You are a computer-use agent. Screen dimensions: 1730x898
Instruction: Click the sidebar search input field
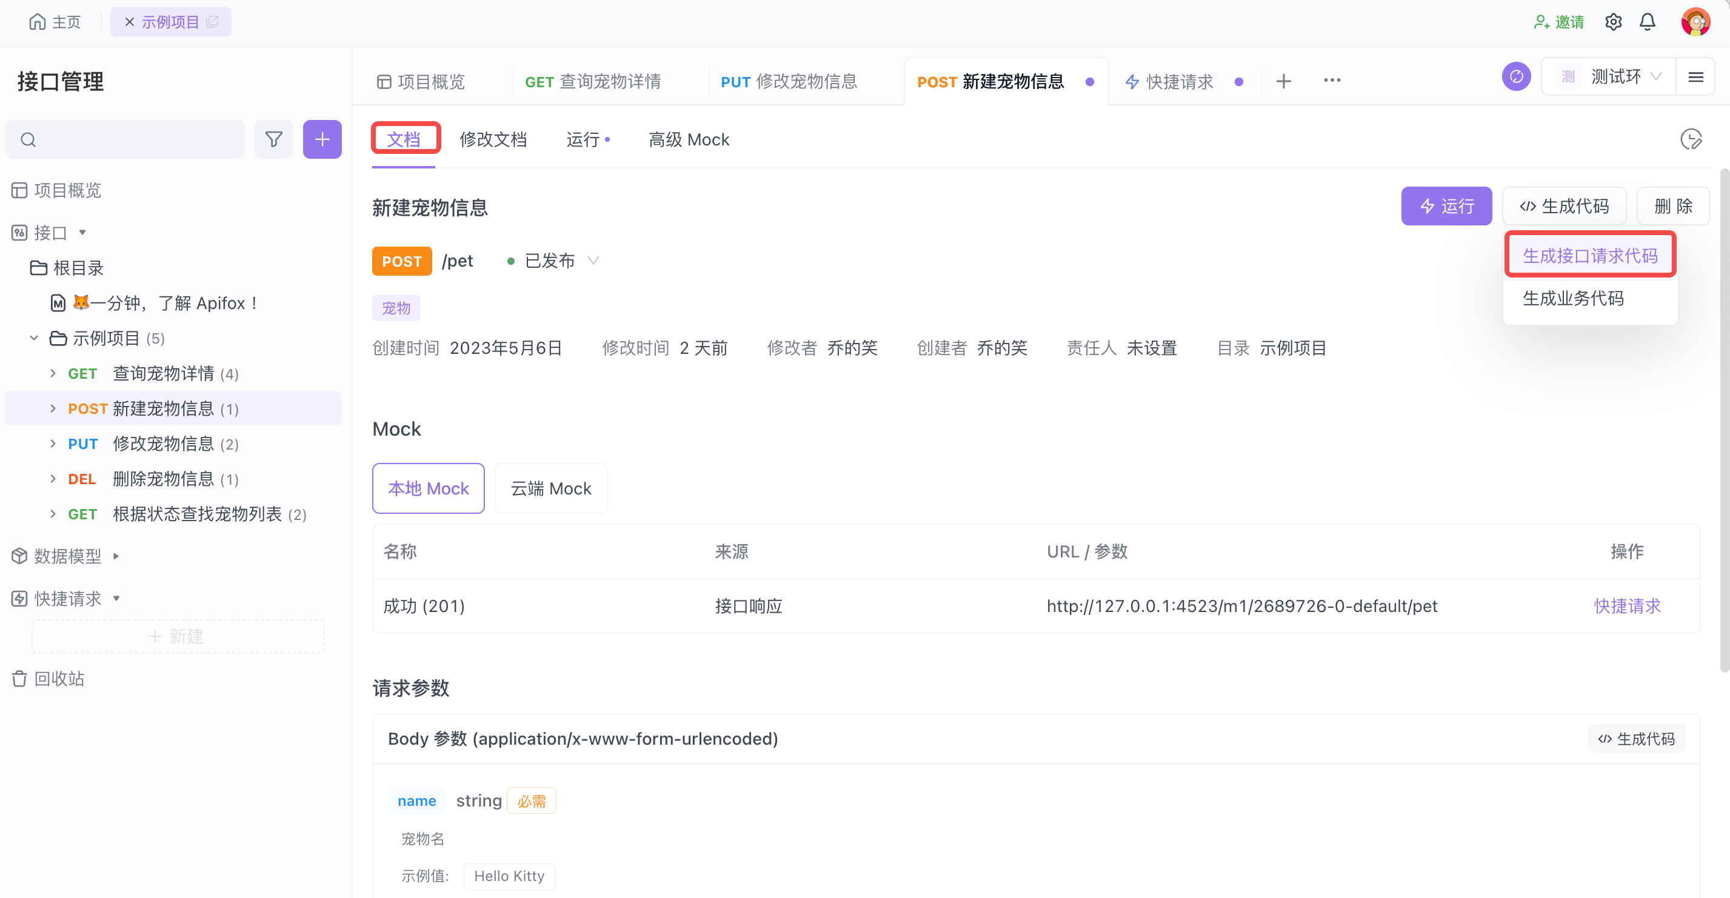[135, 139]
